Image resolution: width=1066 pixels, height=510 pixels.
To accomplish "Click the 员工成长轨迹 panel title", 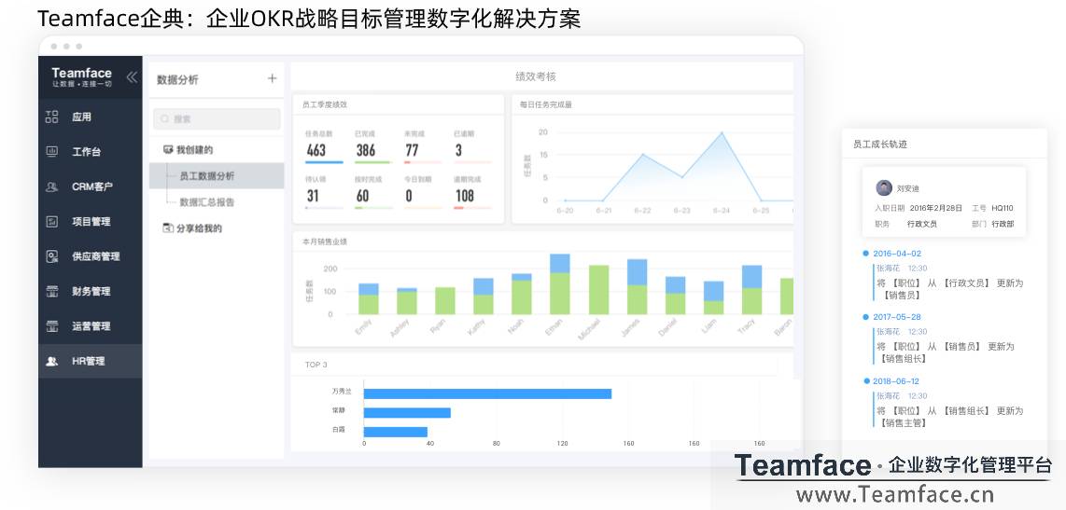I will coord(880,144).
